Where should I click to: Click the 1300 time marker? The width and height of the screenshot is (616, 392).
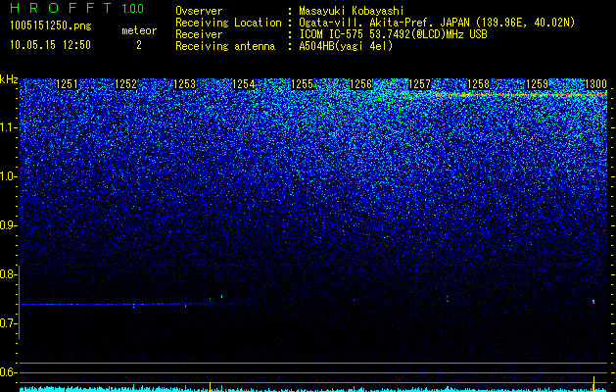pos(596,84)
